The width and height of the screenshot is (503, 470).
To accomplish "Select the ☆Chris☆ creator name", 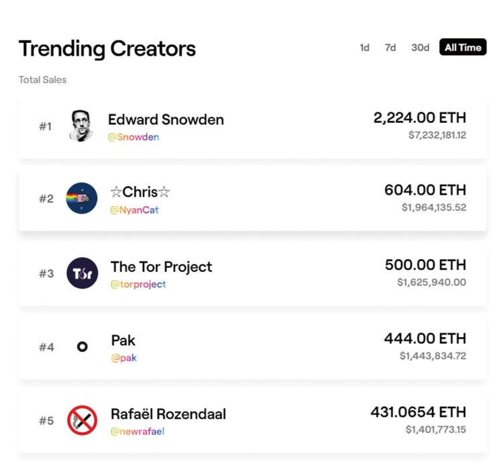I will point(140,192).
